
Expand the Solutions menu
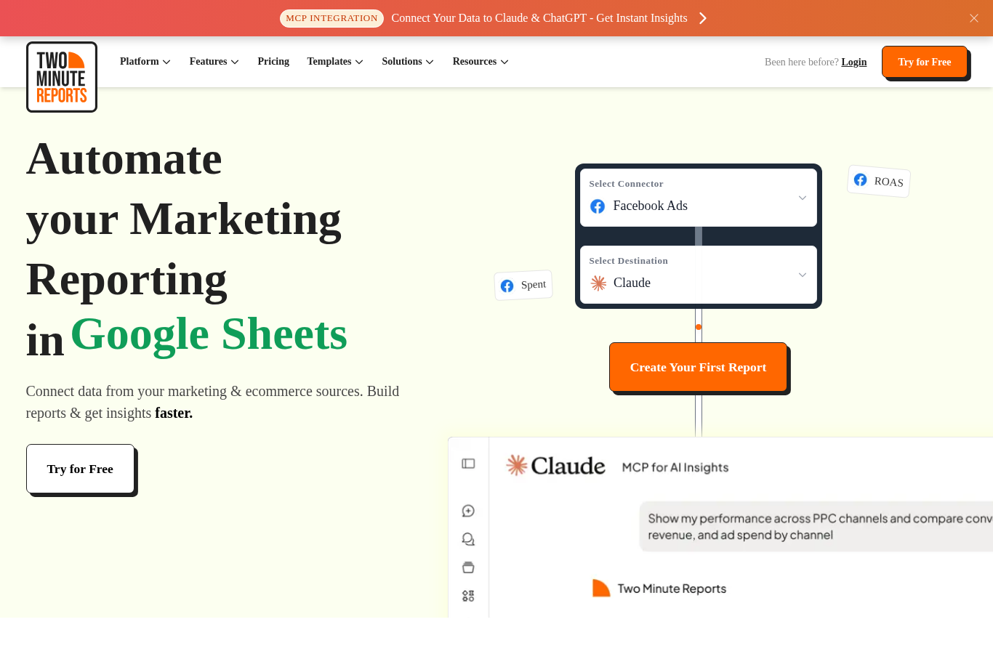[408, 62]
